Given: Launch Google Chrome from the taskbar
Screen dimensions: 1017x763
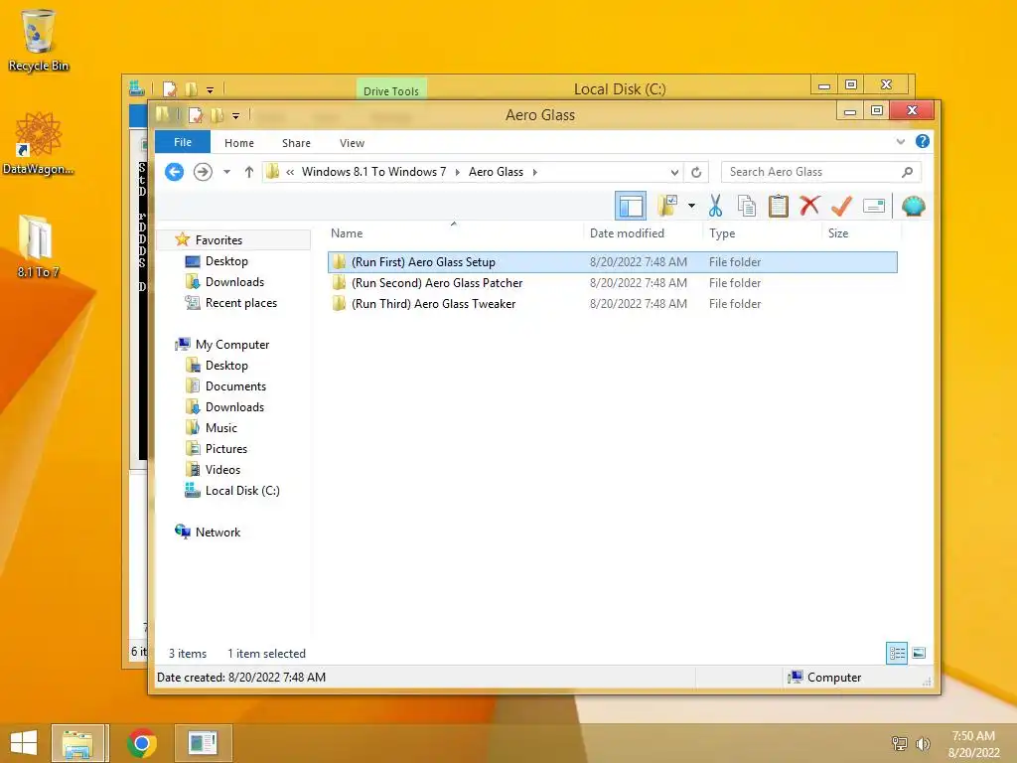Looking at the screenshot, I should (142, 743).
